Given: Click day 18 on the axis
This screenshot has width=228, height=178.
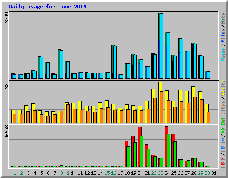Looking at the screenshot, I should [x=127, y=173].
